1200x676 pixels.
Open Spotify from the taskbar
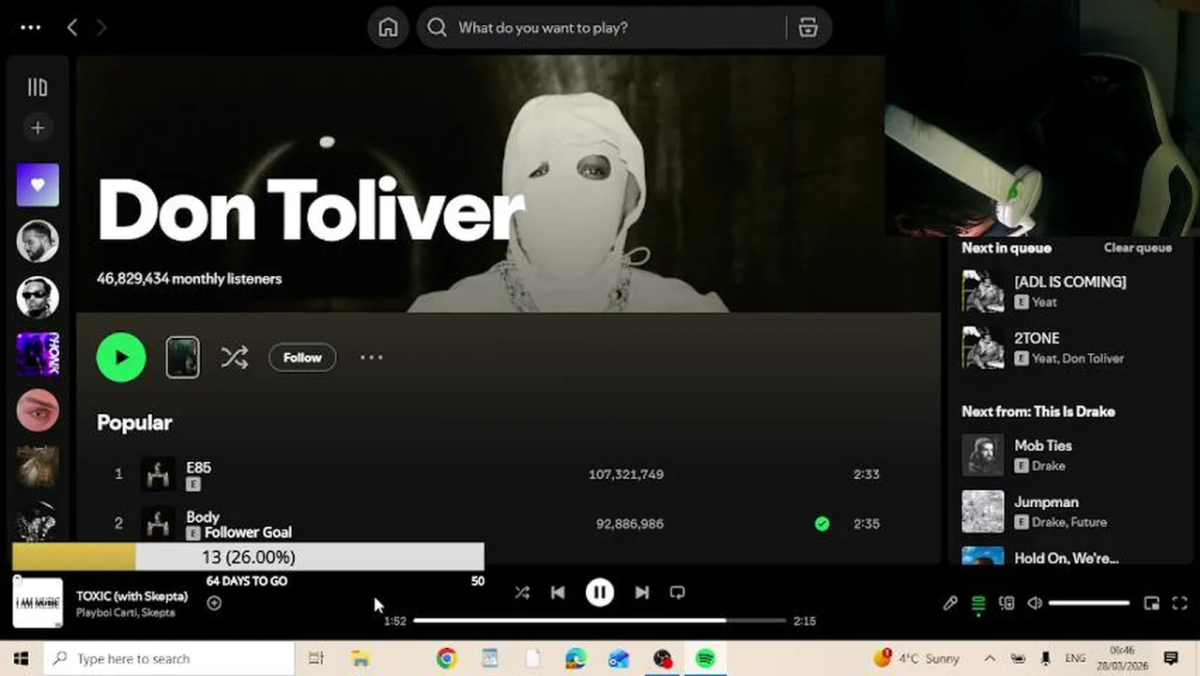click(x=705, y=658)
